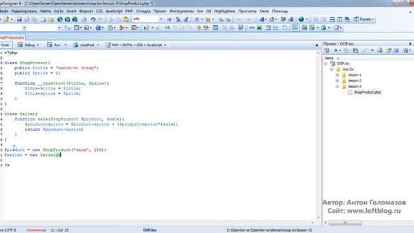Click the Debug bug icon
The image size is (414, 233).
click(20, 45)
